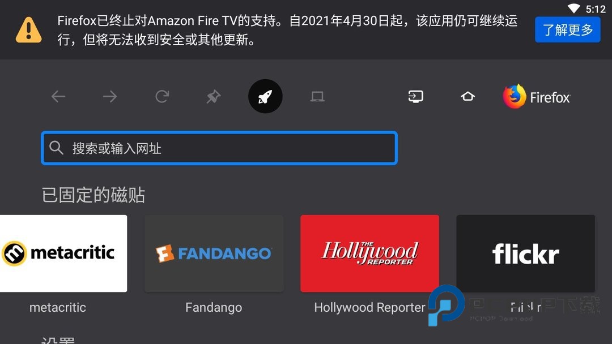Reload the current page
The height and width of the screenshot is (344, 612).
(x=161, y=96)
